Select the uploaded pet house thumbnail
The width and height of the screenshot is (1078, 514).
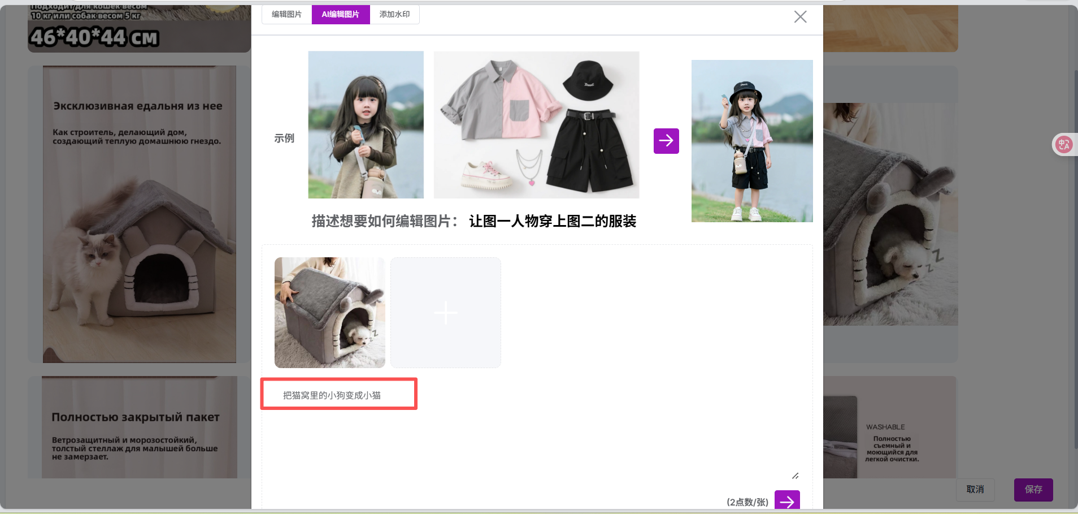[329, 313]
